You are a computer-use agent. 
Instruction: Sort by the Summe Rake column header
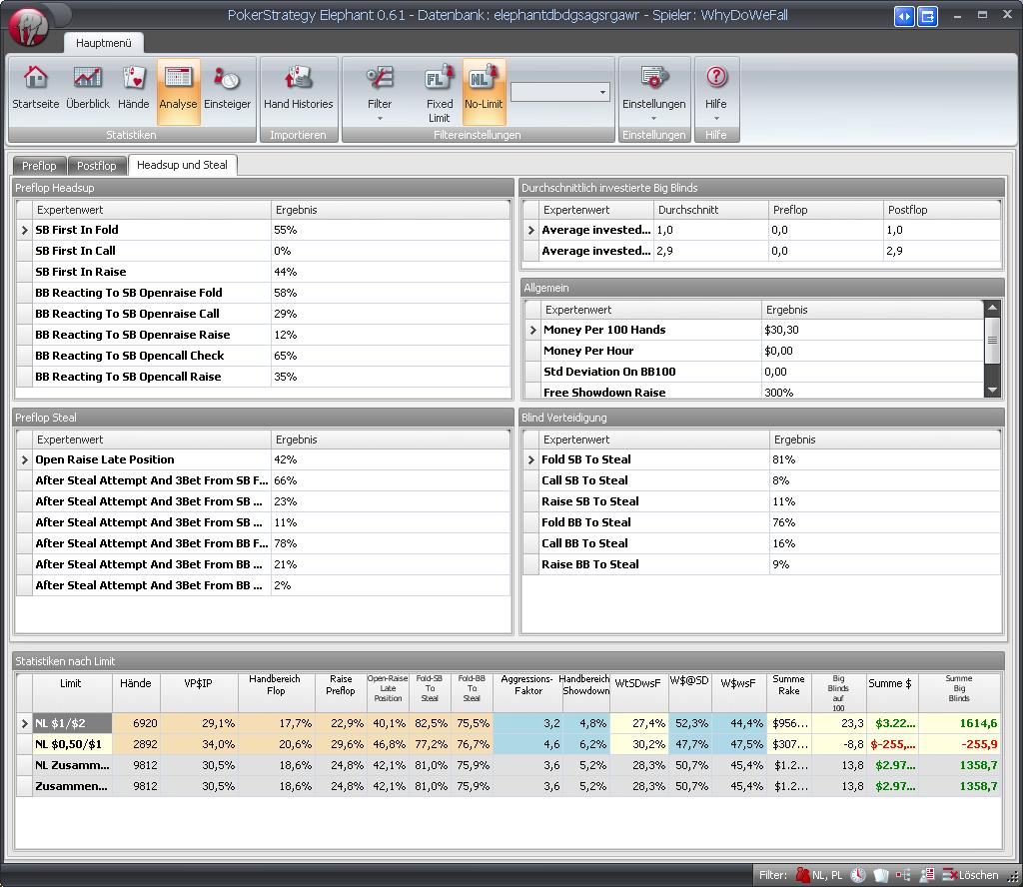[x=788, y=692]
